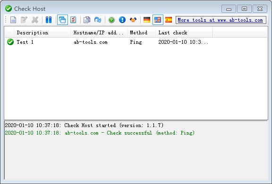
Task: Select the Test 1 host row
Action: [x=136, y=42]
